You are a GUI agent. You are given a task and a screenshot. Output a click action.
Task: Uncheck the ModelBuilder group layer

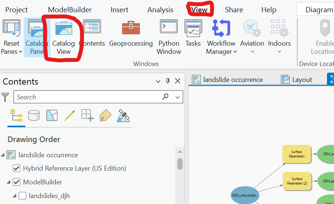tap(16, 182)
